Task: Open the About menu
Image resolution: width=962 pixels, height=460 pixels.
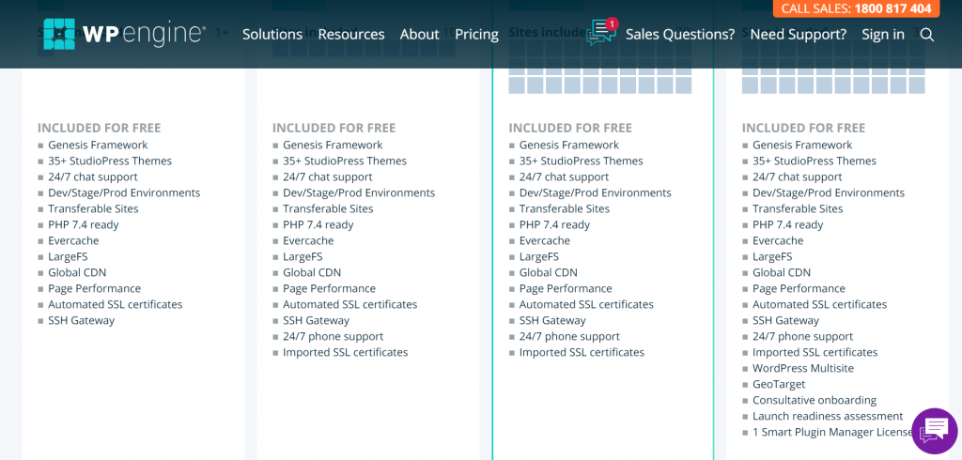Action: coord(420,35)
